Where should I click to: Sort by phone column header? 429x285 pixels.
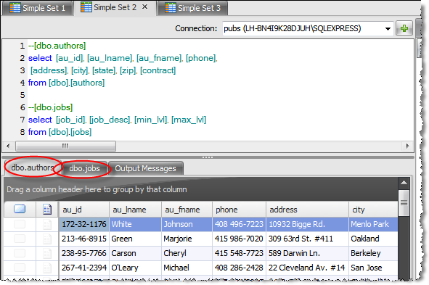(x=239, y=210)
